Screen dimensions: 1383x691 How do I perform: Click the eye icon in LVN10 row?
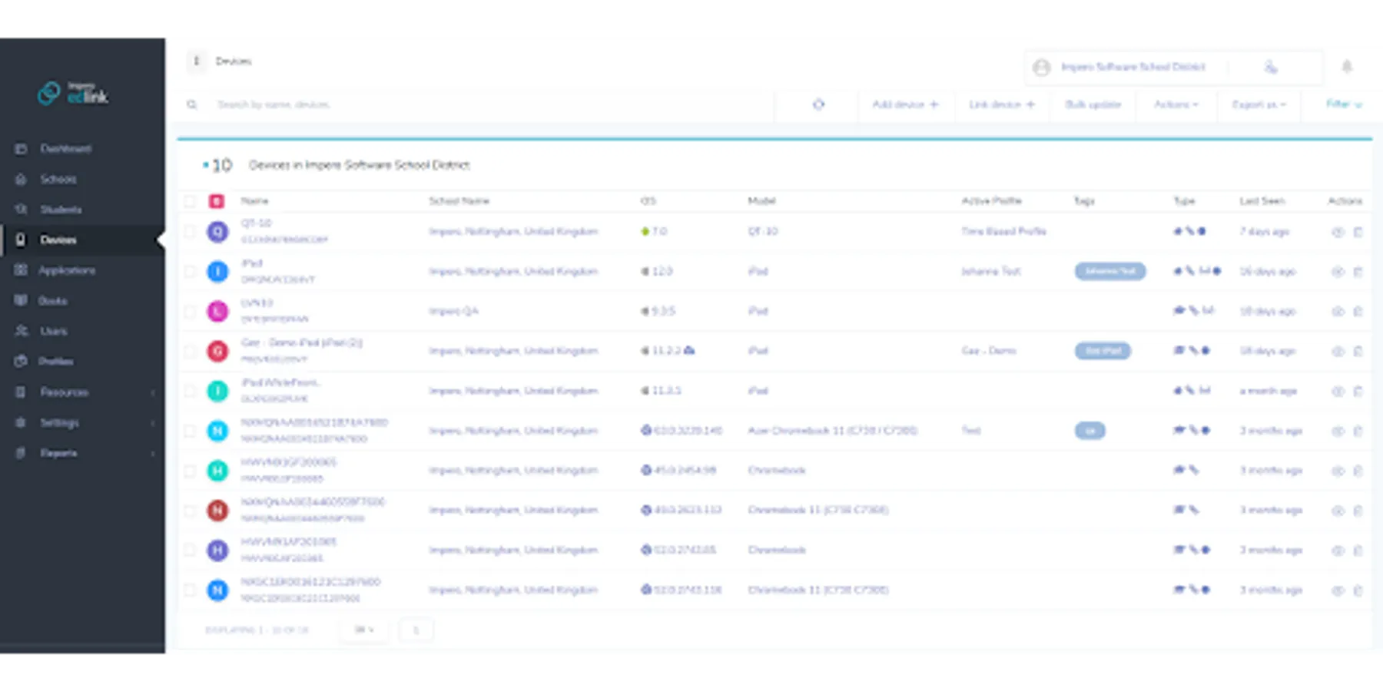tap(1338, 312)
